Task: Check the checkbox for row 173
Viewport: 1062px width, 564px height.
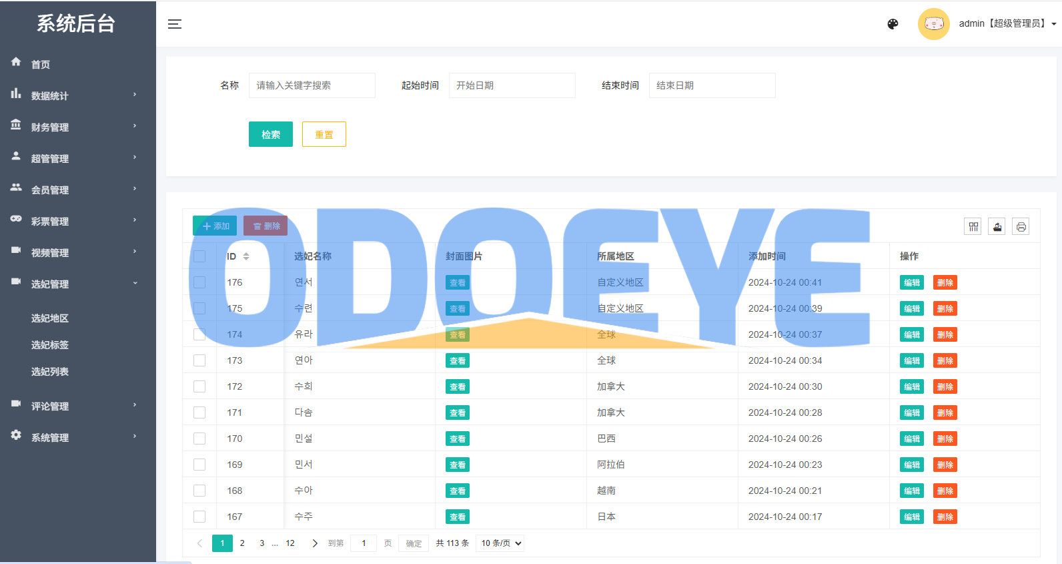Action: tap(199, 360)
